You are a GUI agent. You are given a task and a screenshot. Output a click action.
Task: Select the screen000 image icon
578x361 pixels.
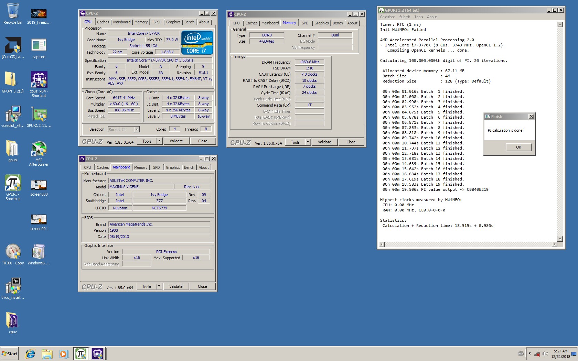point(39,188)
